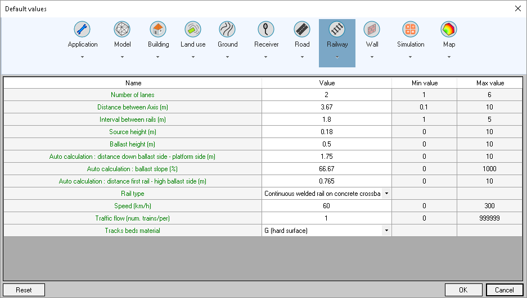The image size is (527, 298).
Task: Edit Source height value 0.18
Action: click(327, 132)
